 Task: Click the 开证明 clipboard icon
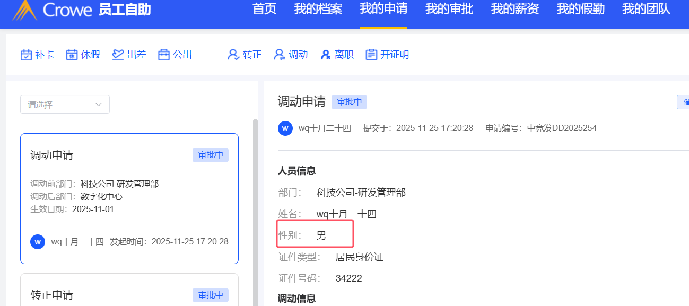371,55
